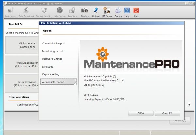This screenshot has width=196, height=135.
Task: Select the Data Download toolbar icon
Action: tap(26, 12)
